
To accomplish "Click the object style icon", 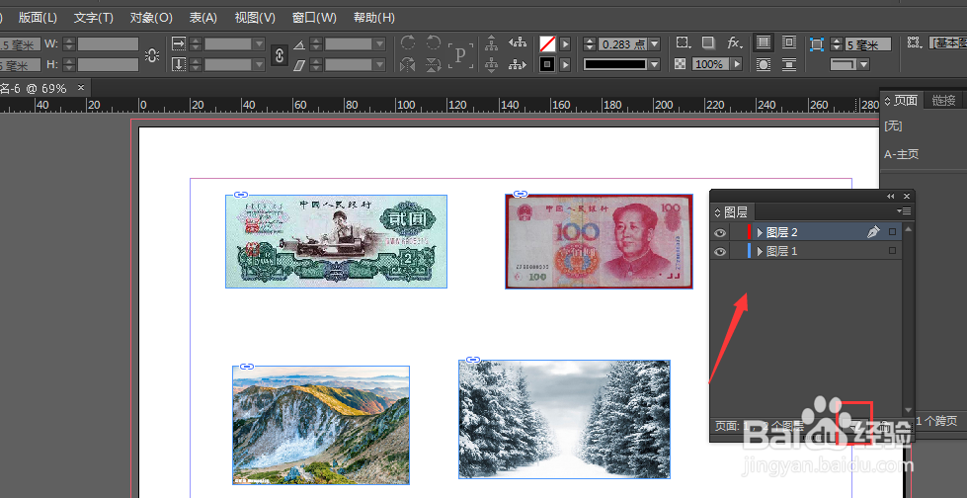I will 915,42.
